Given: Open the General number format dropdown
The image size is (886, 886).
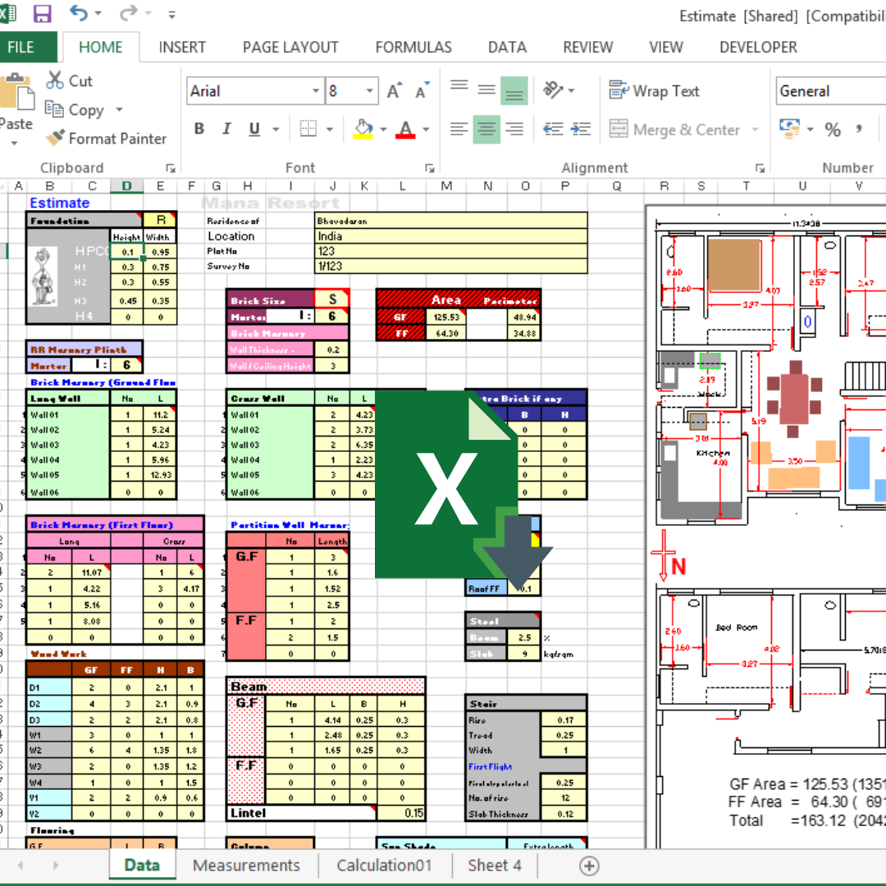Looking at the screenshot, I should 829,91.
